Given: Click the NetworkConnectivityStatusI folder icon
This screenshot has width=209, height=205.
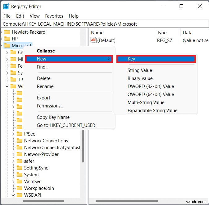Looking at the screenshot, I should [20, 147].
